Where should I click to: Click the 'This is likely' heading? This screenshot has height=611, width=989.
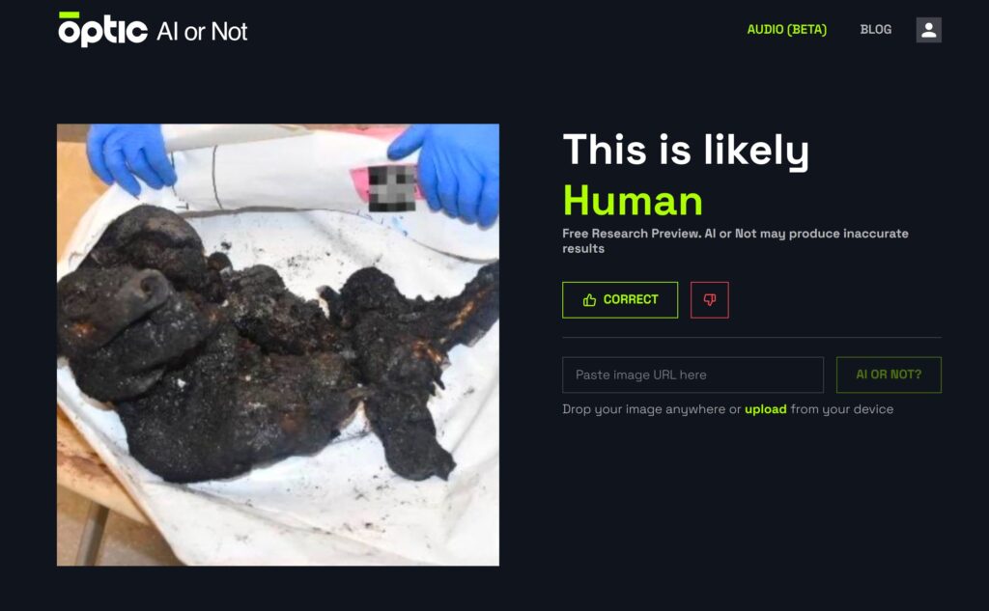[686, 150]
